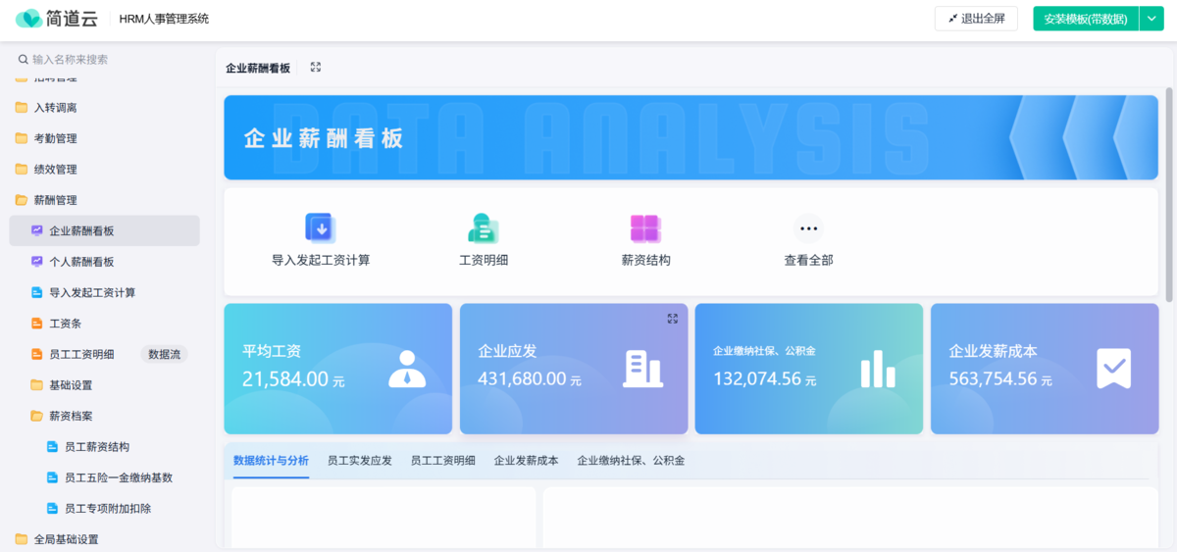
Task: Click the folder icon next to 入转调离
Action: tap(22, 108)
